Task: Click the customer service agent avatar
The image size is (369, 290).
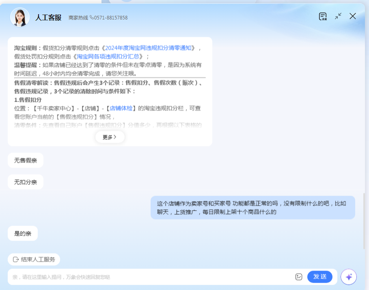Action: coord(20,17)
